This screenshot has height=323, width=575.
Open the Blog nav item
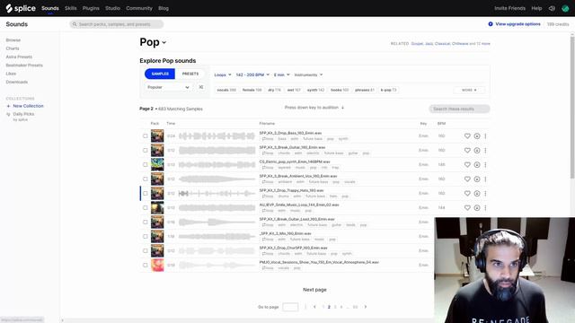coord(164,8)
